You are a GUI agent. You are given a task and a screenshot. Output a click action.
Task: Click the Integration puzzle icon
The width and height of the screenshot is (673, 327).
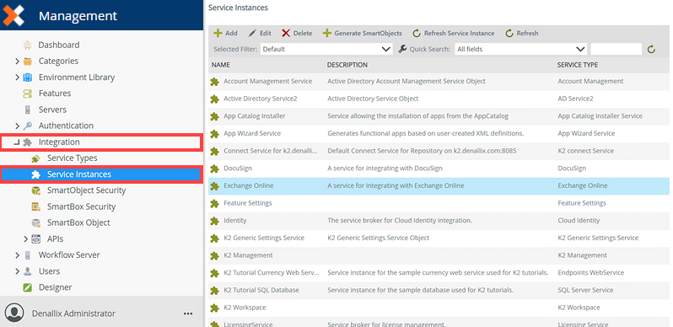point(28,142)
